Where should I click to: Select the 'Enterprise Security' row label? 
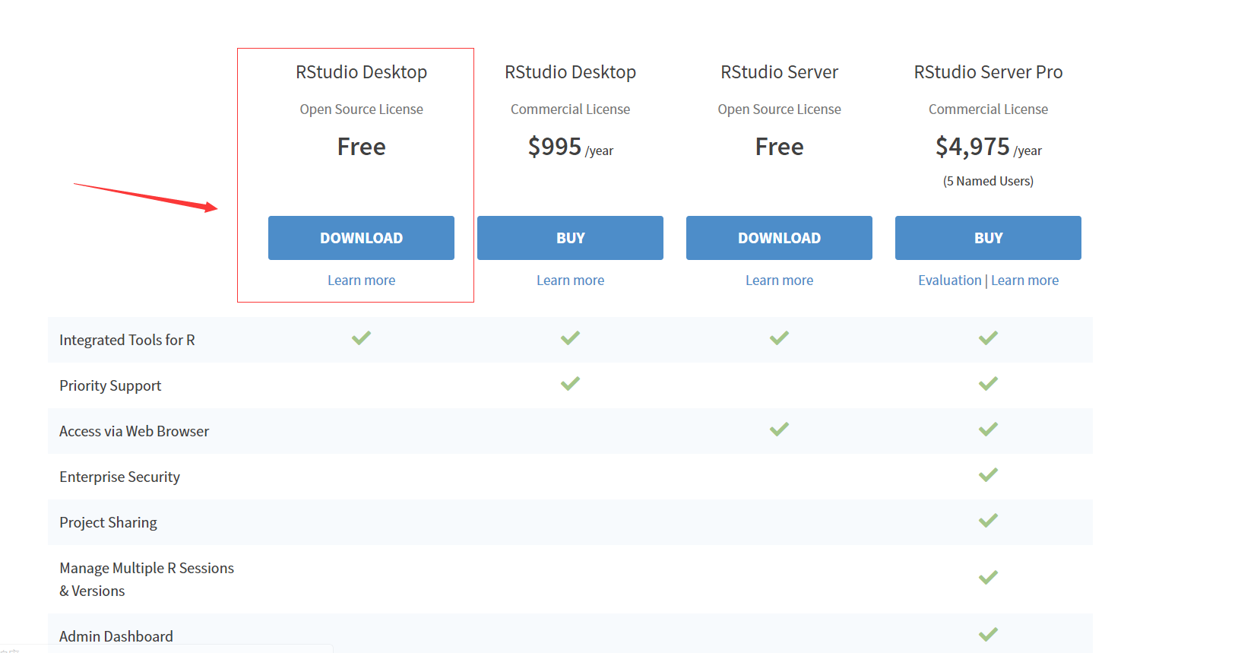119,477
